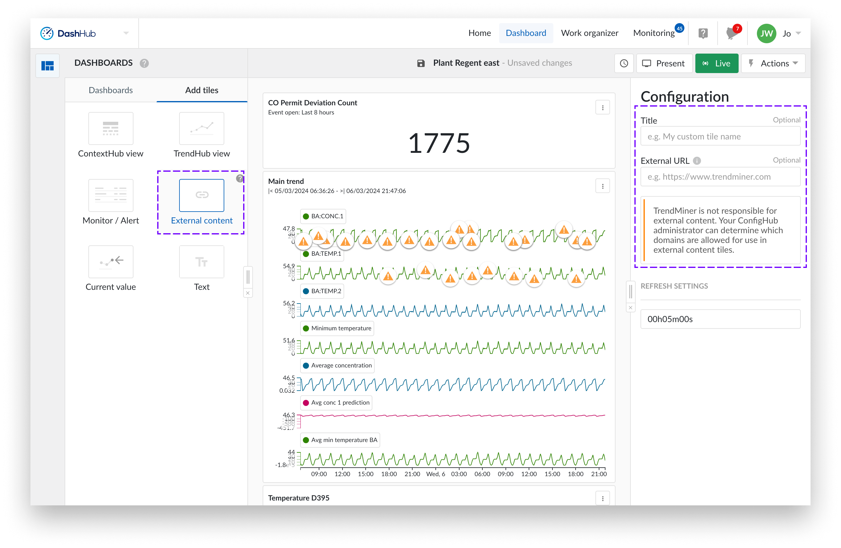Click the left panel resize handle
Viewport: 841px width, 548px height.
click(248, 277)
